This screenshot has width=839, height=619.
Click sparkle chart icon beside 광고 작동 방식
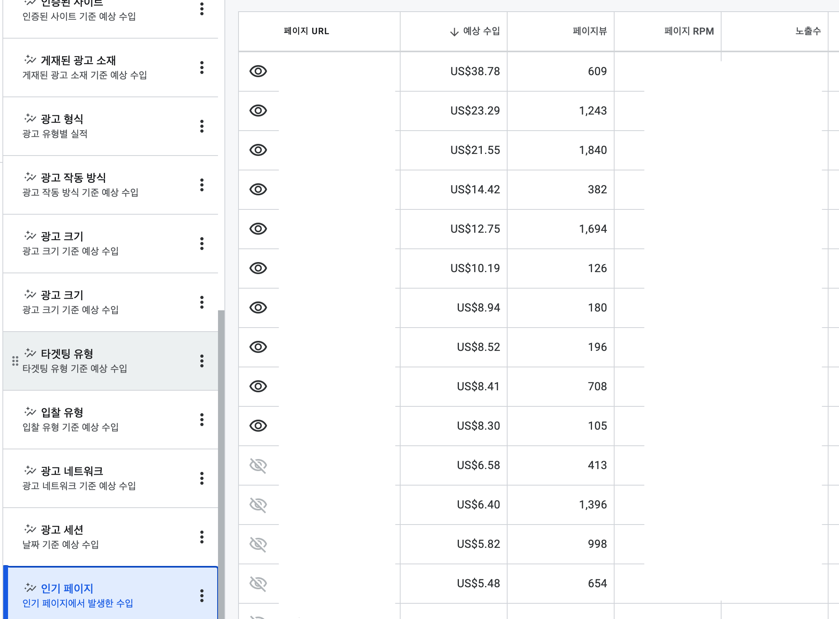pos(30,177)
